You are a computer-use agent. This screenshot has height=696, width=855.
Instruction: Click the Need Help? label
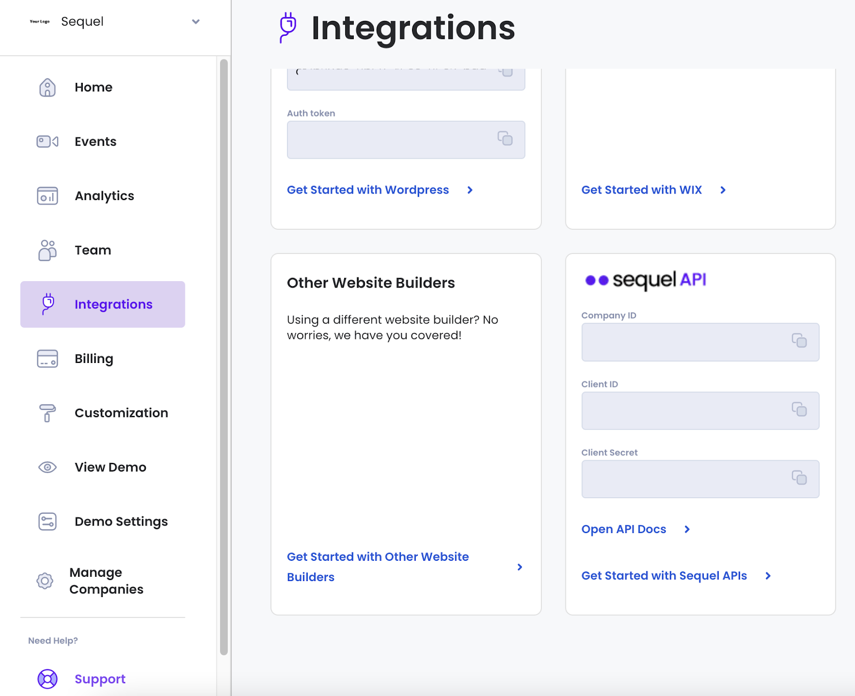[x=53, y=640]
